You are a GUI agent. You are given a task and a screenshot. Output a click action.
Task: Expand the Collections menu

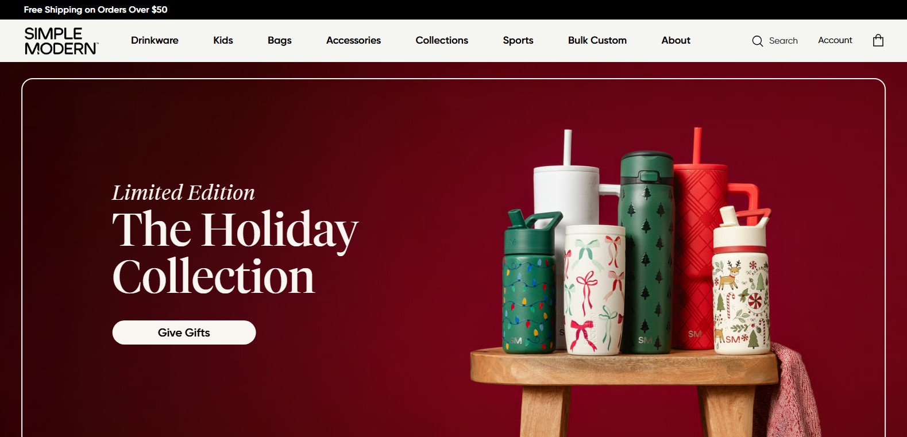tap(442, 40)
